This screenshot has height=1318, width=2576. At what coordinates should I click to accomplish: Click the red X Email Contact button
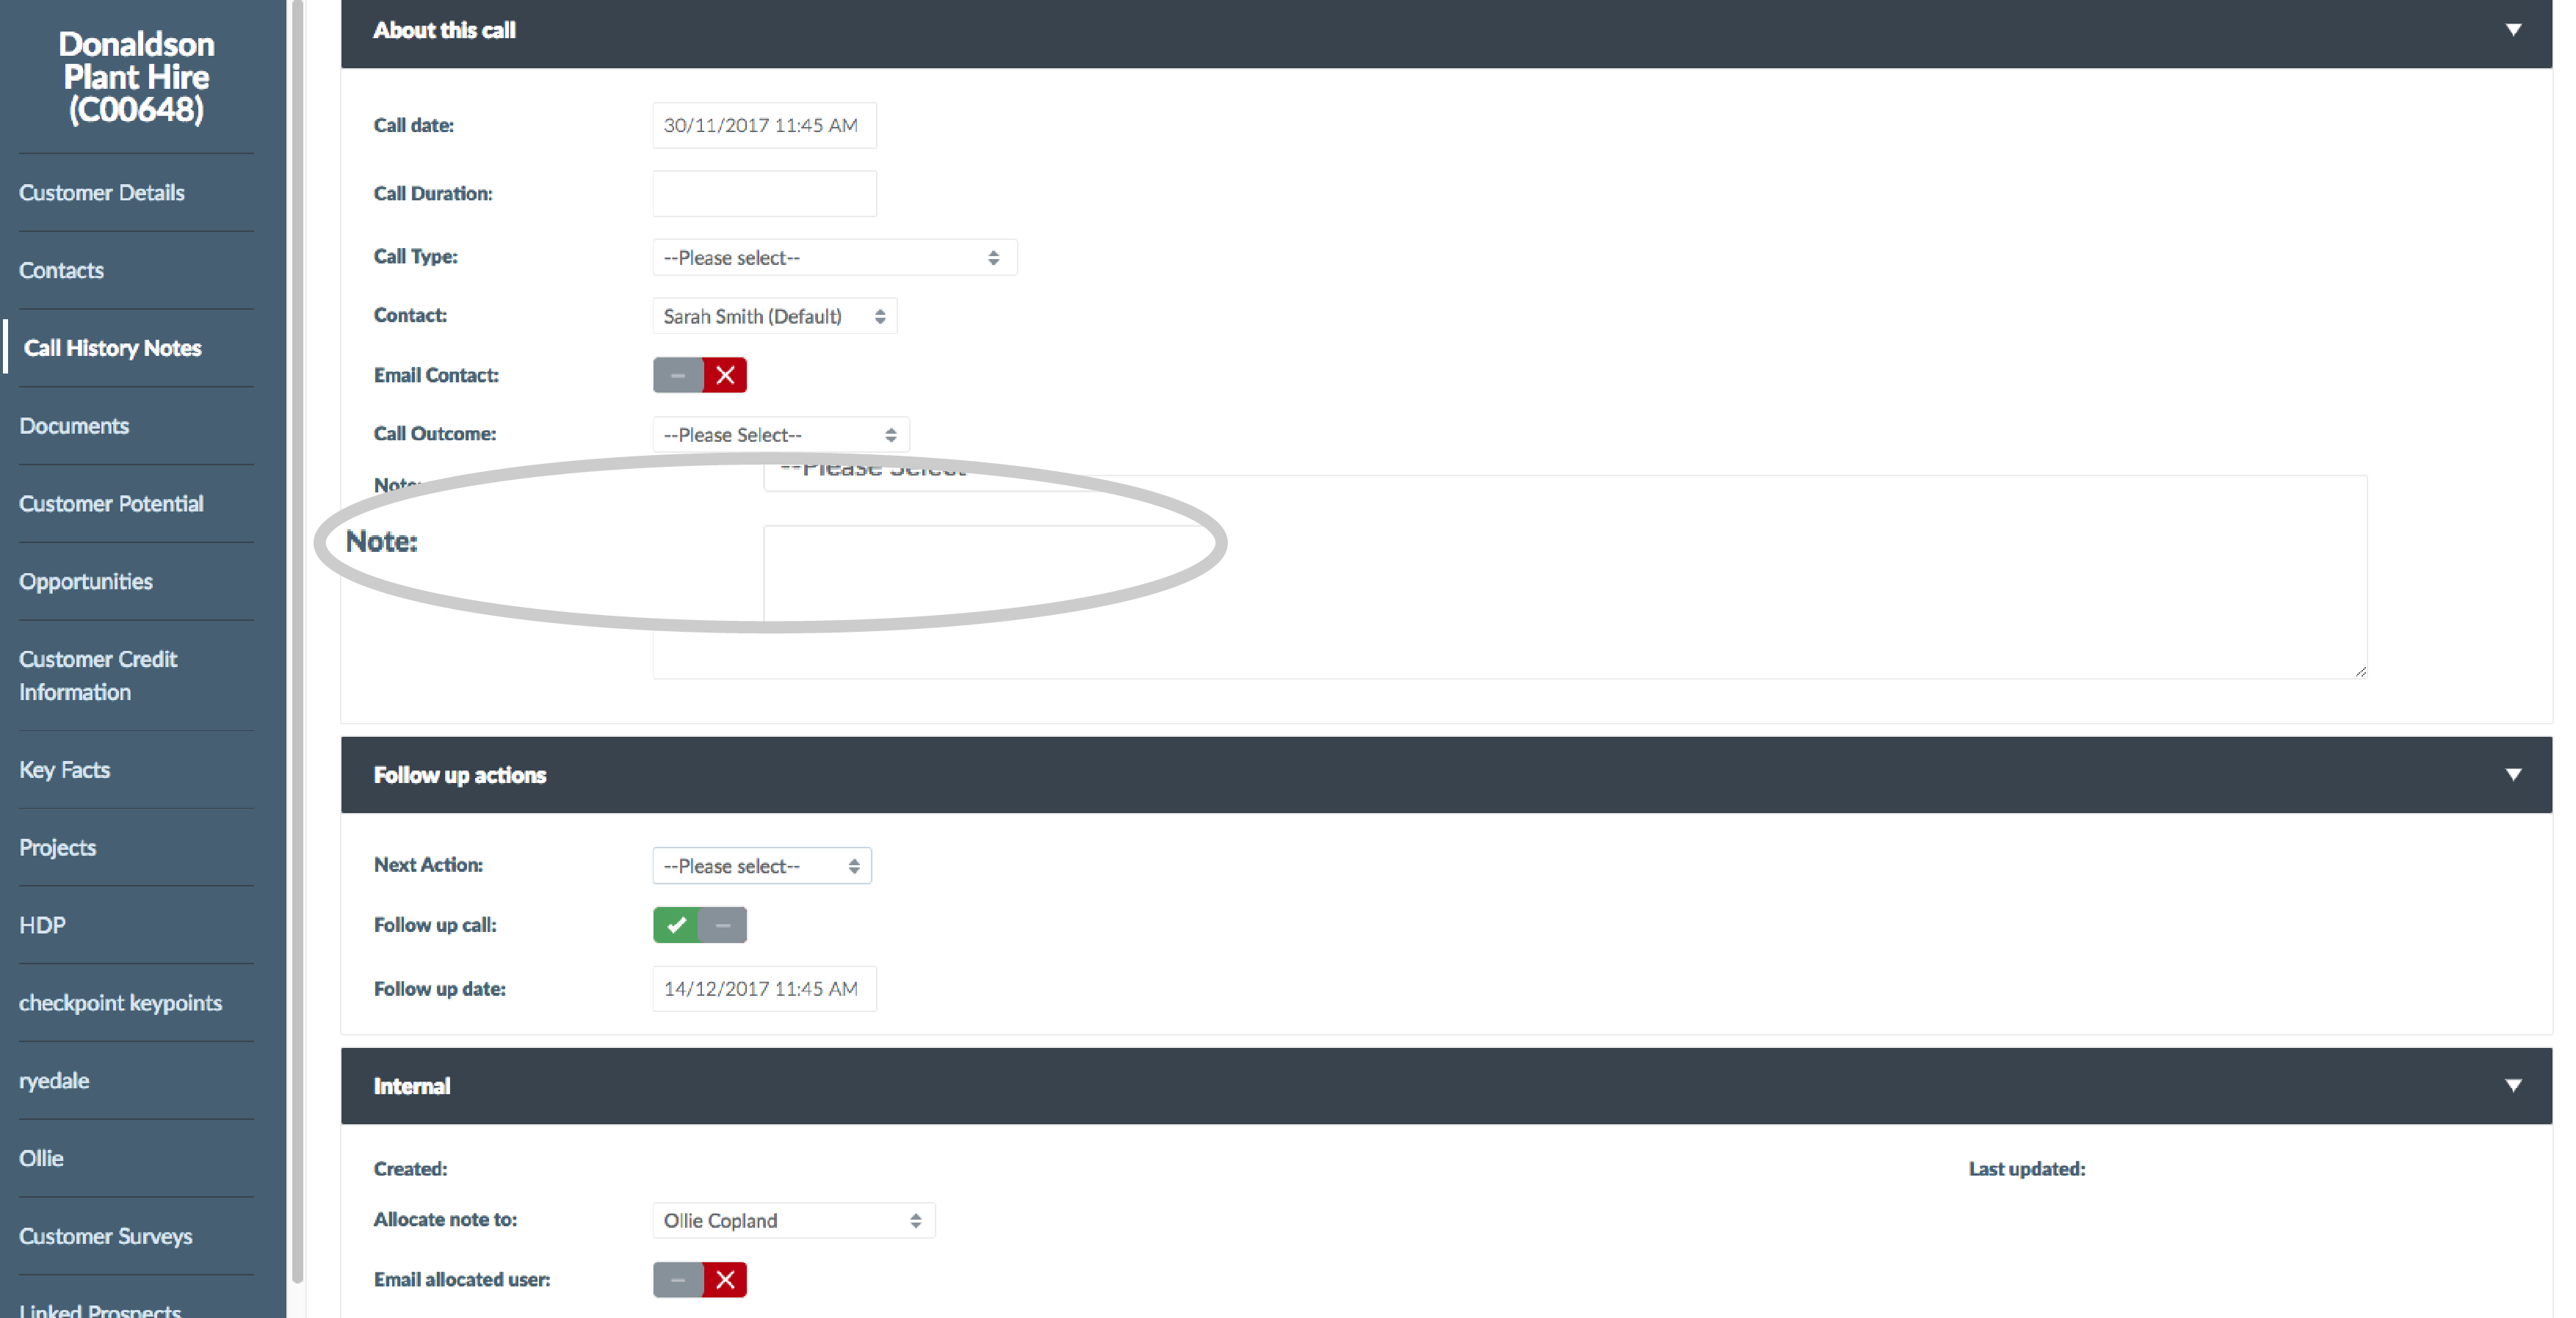[x=725, y=374]
